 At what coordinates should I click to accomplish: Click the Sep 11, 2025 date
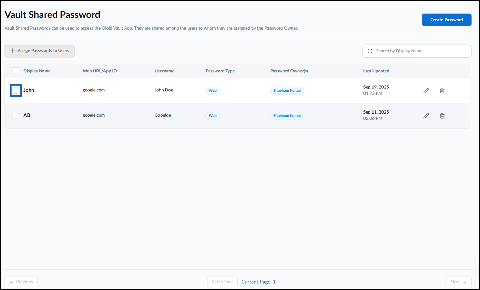(376, 112)
